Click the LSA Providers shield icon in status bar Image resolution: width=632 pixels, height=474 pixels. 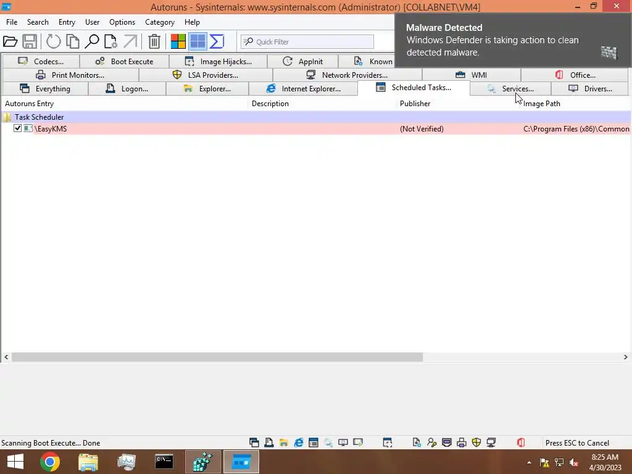point(476,443)
